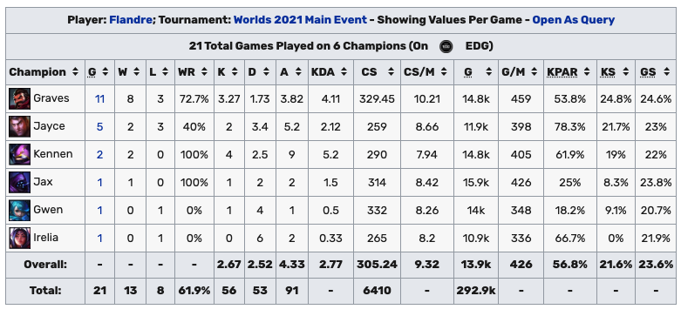The width and height of the screenshot is (681, 316).
Task: Click the Open As Query link
Action: point(573,20)
